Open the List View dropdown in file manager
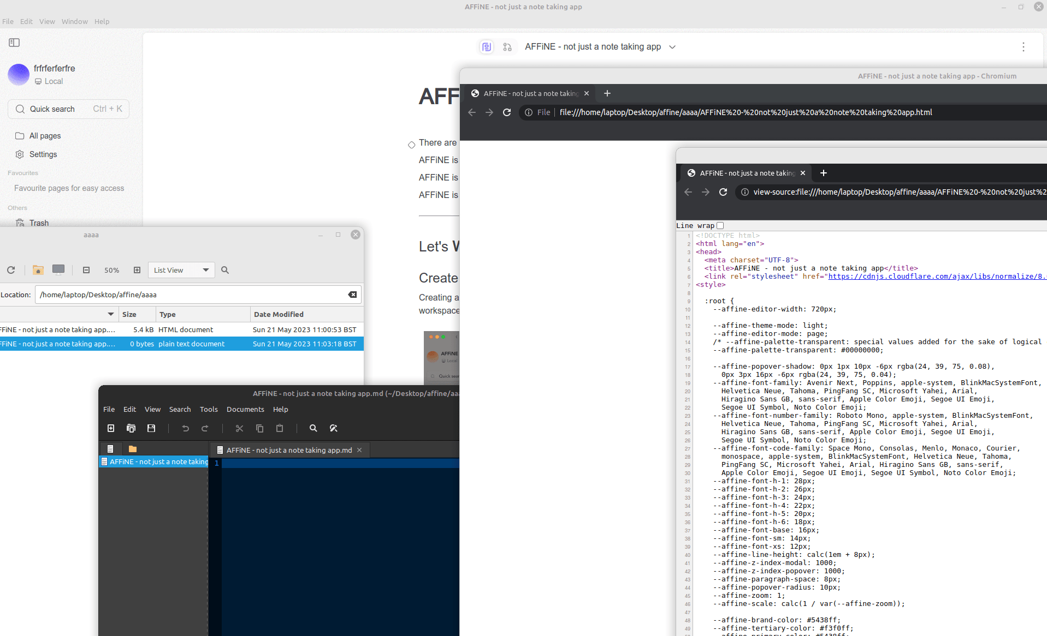 tap(181, 270)
